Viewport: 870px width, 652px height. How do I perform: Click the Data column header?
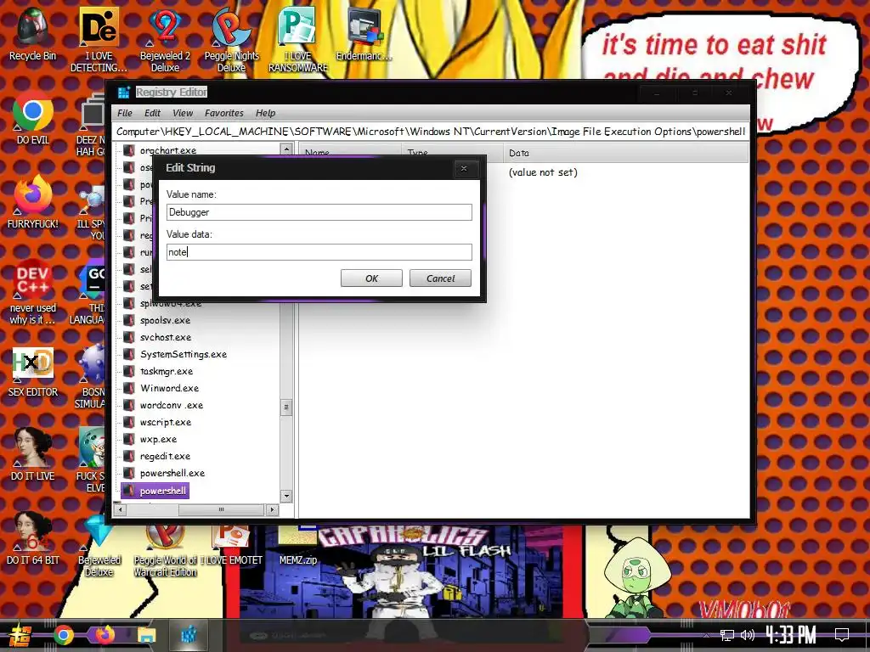pos(625,153)
